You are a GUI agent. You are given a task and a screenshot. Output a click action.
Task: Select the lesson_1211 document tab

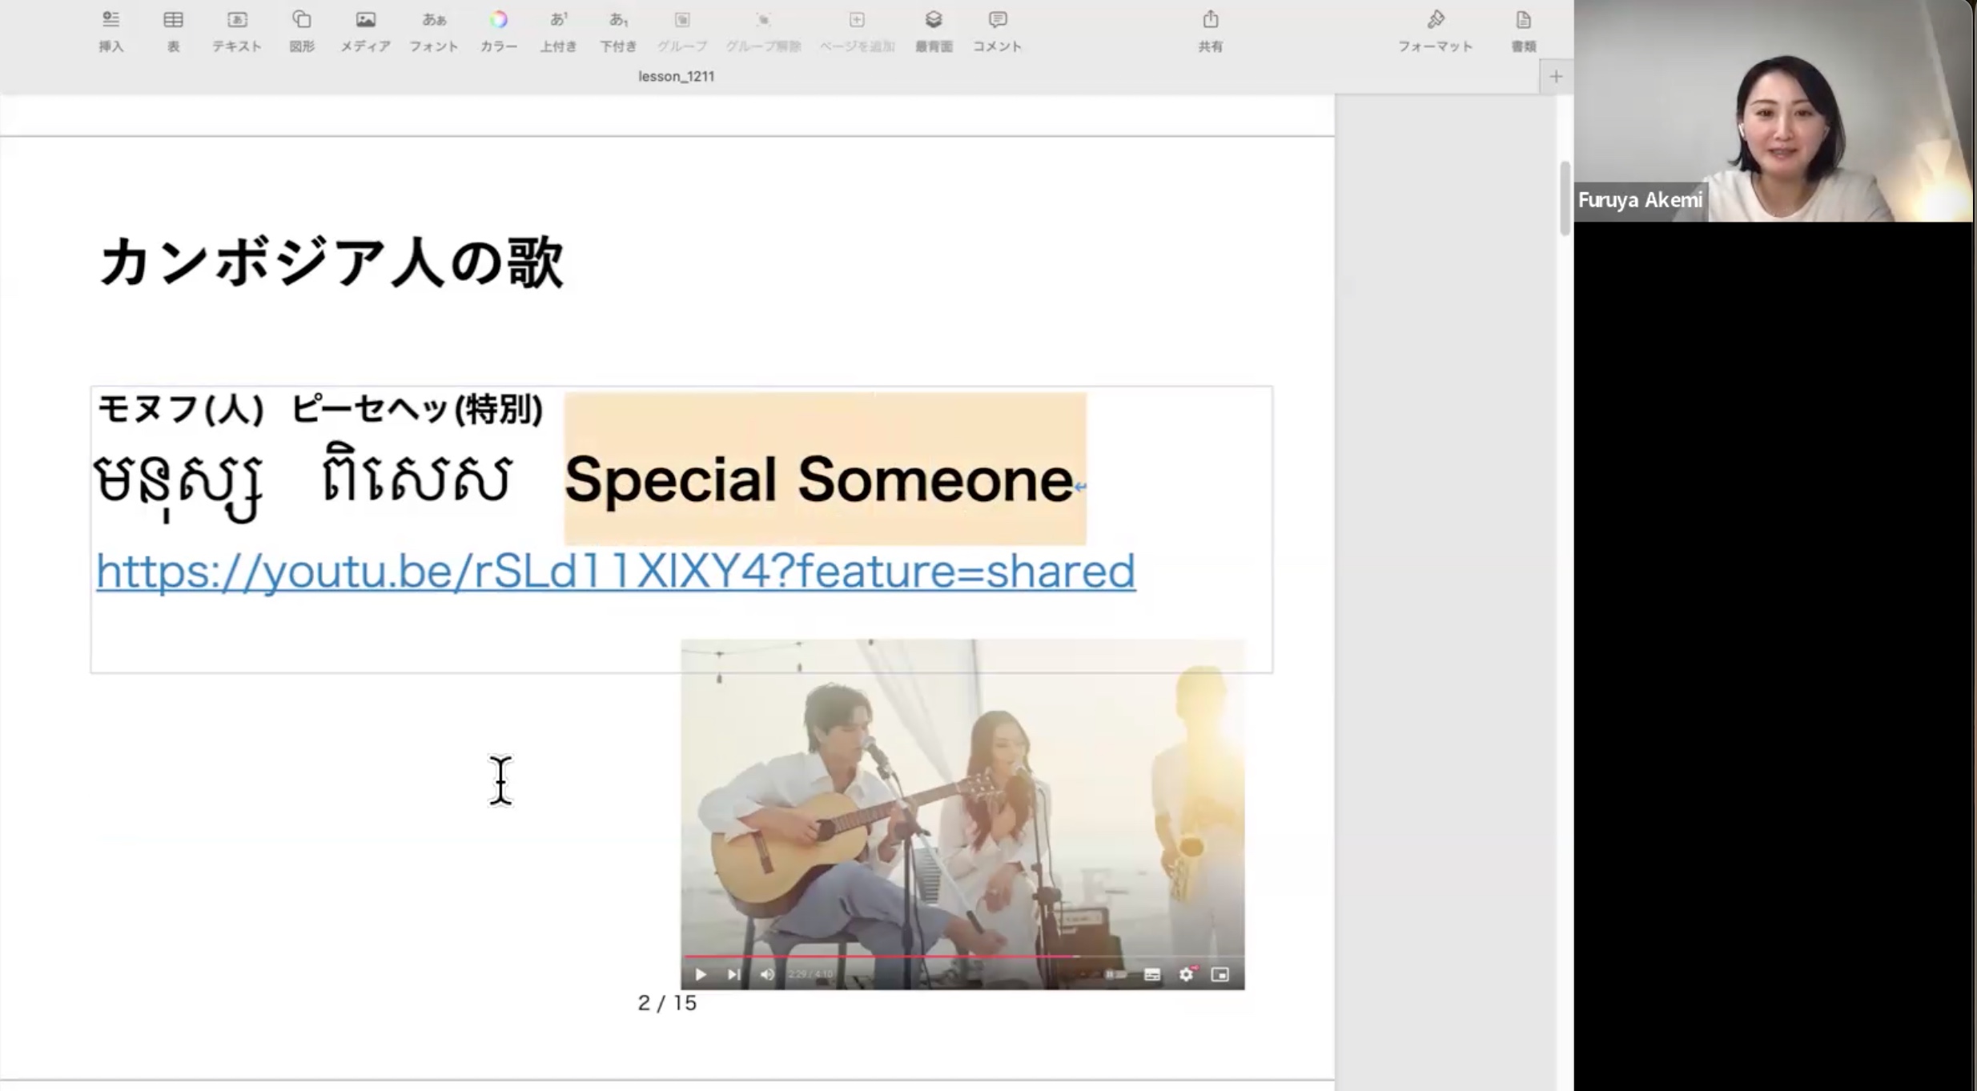pyautogui.click(x=676, y=77)
